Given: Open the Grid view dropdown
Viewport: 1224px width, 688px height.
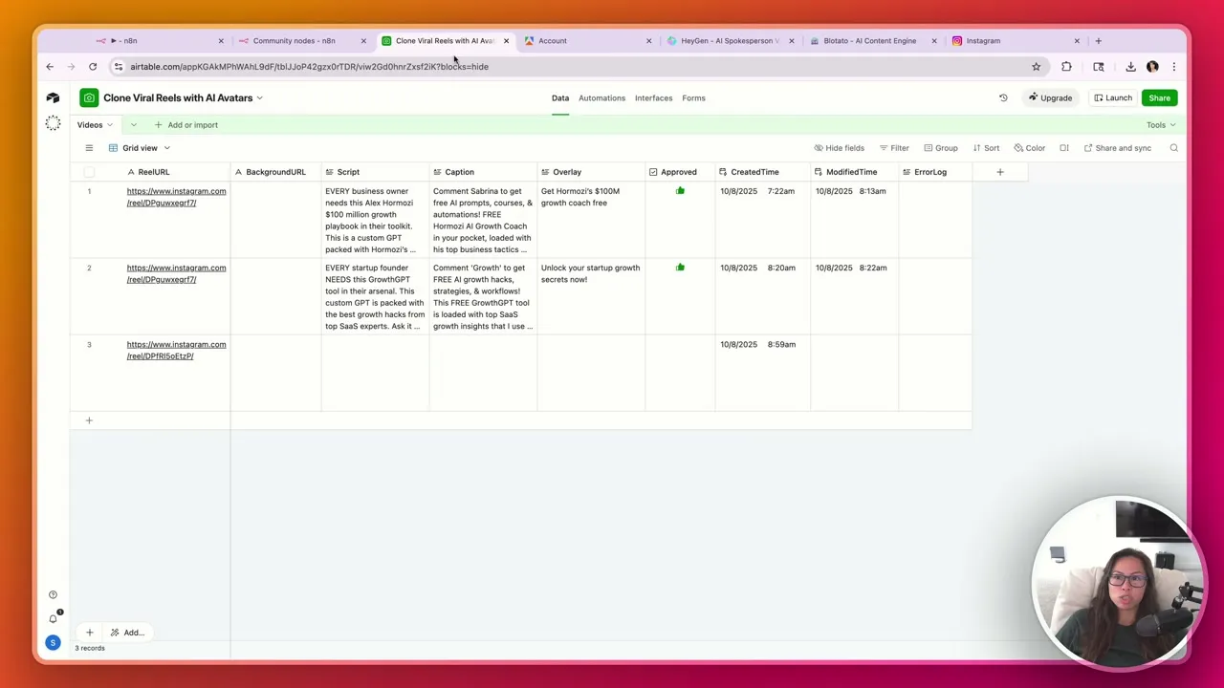Looking at the screenshot, I should pos(140,148).
